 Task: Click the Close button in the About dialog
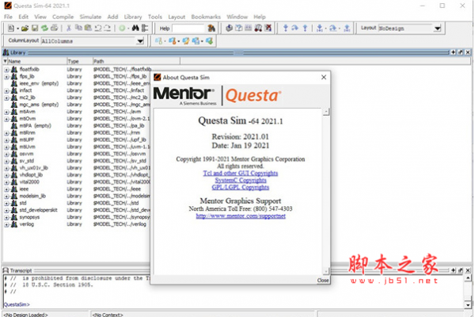(323, 281)
